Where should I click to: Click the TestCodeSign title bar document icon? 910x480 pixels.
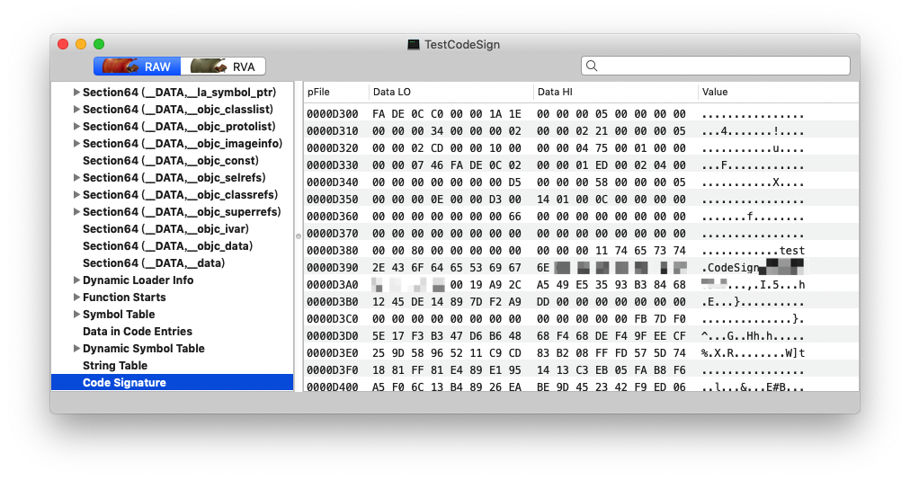(414, 45)
